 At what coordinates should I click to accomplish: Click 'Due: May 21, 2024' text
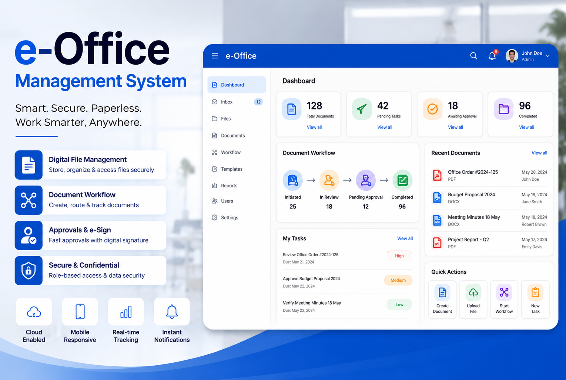298,262
